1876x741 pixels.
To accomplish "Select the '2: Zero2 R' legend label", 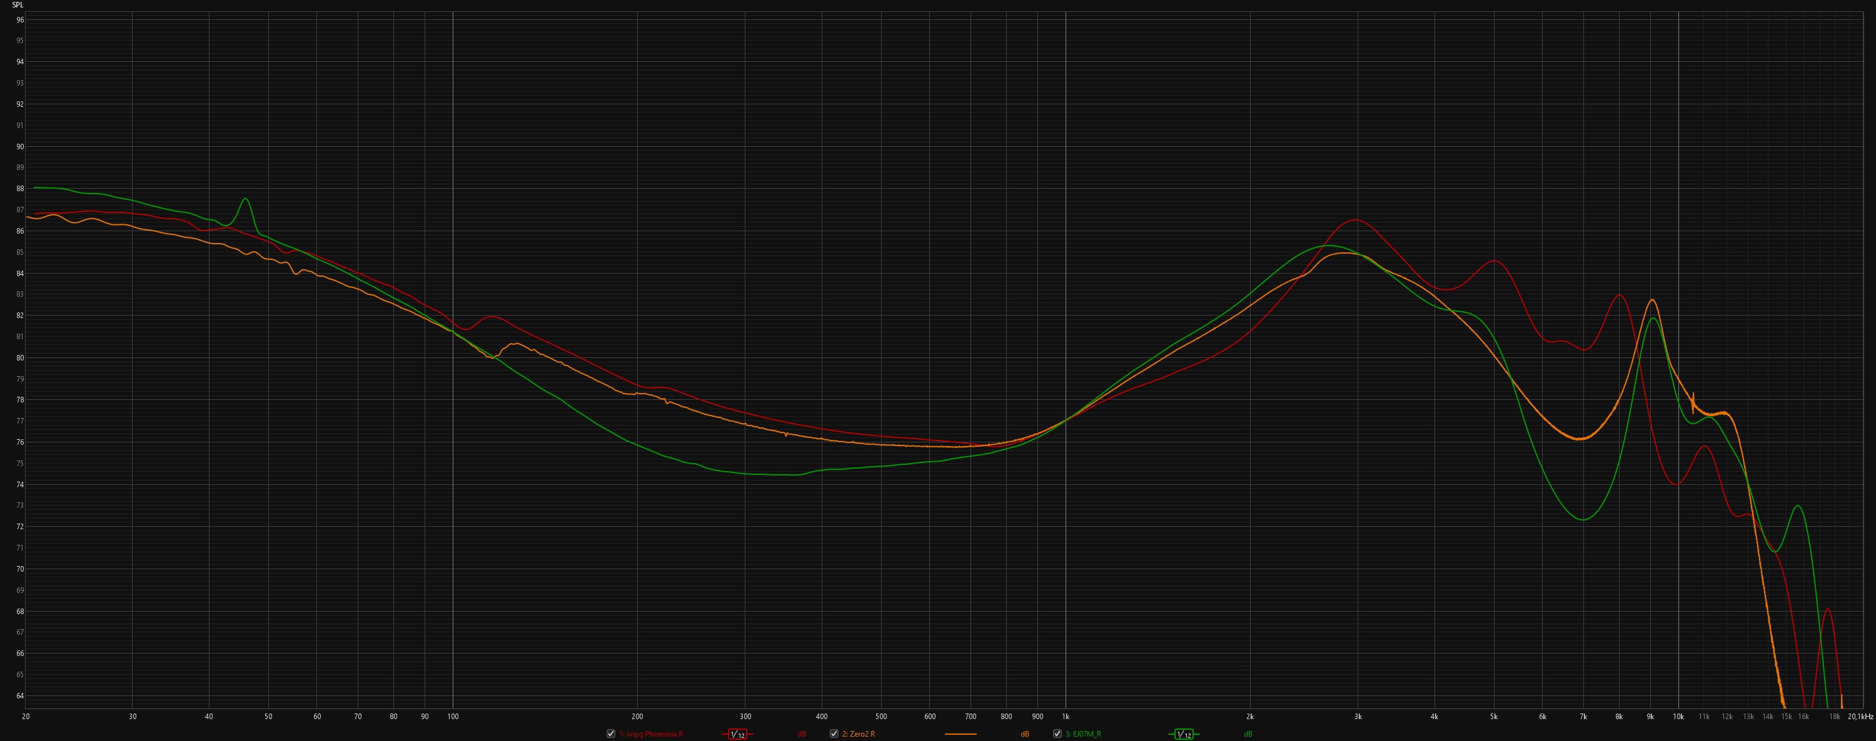I will point(859,735).
